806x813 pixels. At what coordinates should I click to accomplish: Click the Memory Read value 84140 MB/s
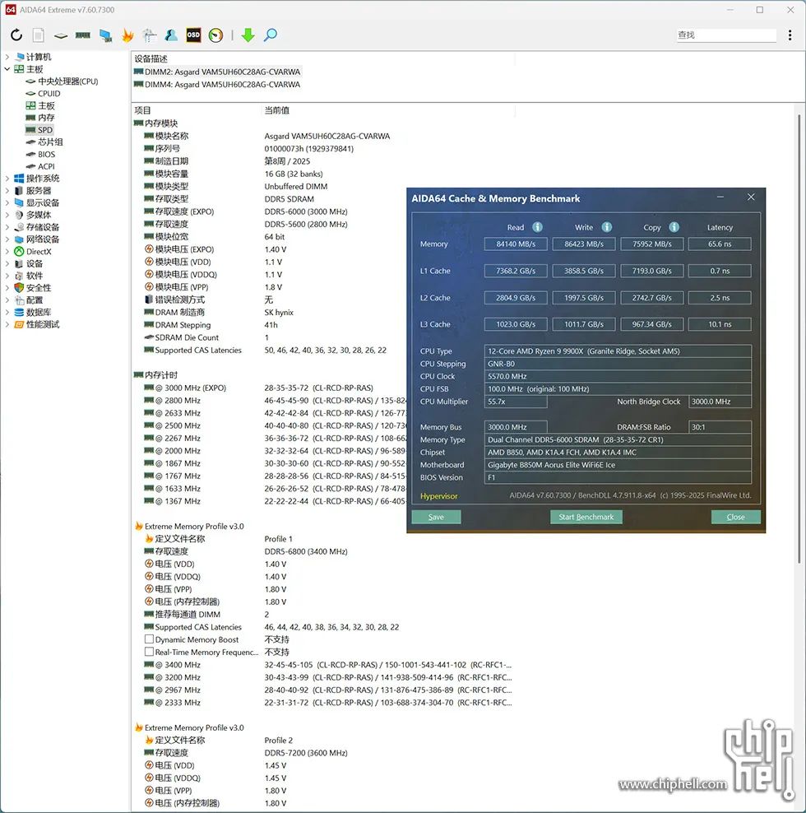click(x=516, y=244)
